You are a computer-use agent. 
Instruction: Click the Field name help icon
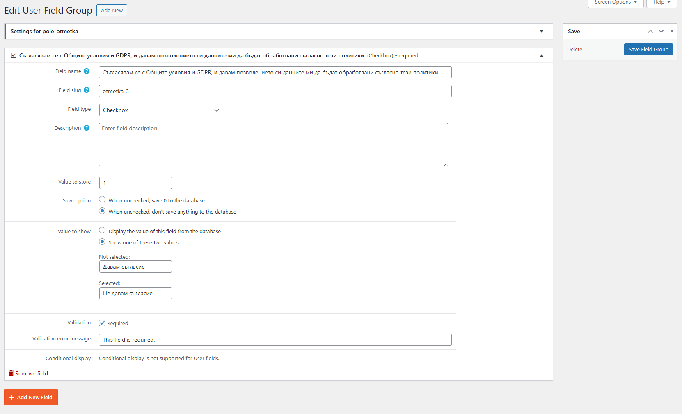click(87, 71)
